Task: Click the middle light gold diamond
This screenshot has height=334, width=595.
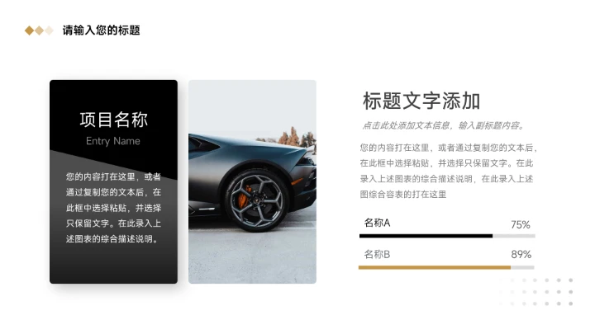Action: point(39,31)
